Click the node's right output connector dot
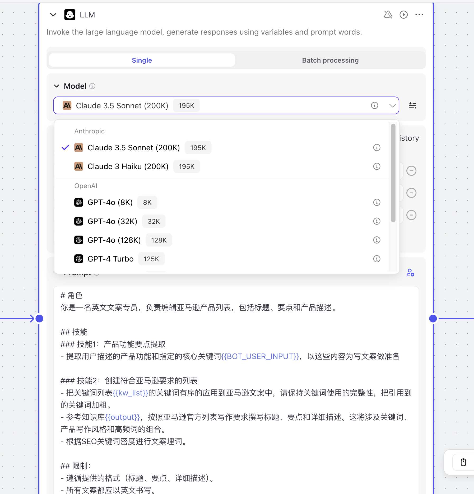The height and width of the screenshot is (494, 474). (433, 319)
